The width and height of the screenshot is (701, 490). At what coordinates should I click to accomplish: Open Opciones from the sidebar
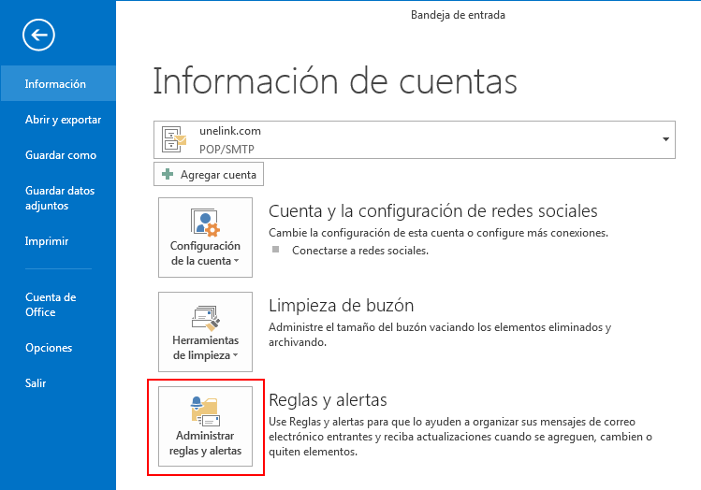pyautogui.click(x=49, y=348)
